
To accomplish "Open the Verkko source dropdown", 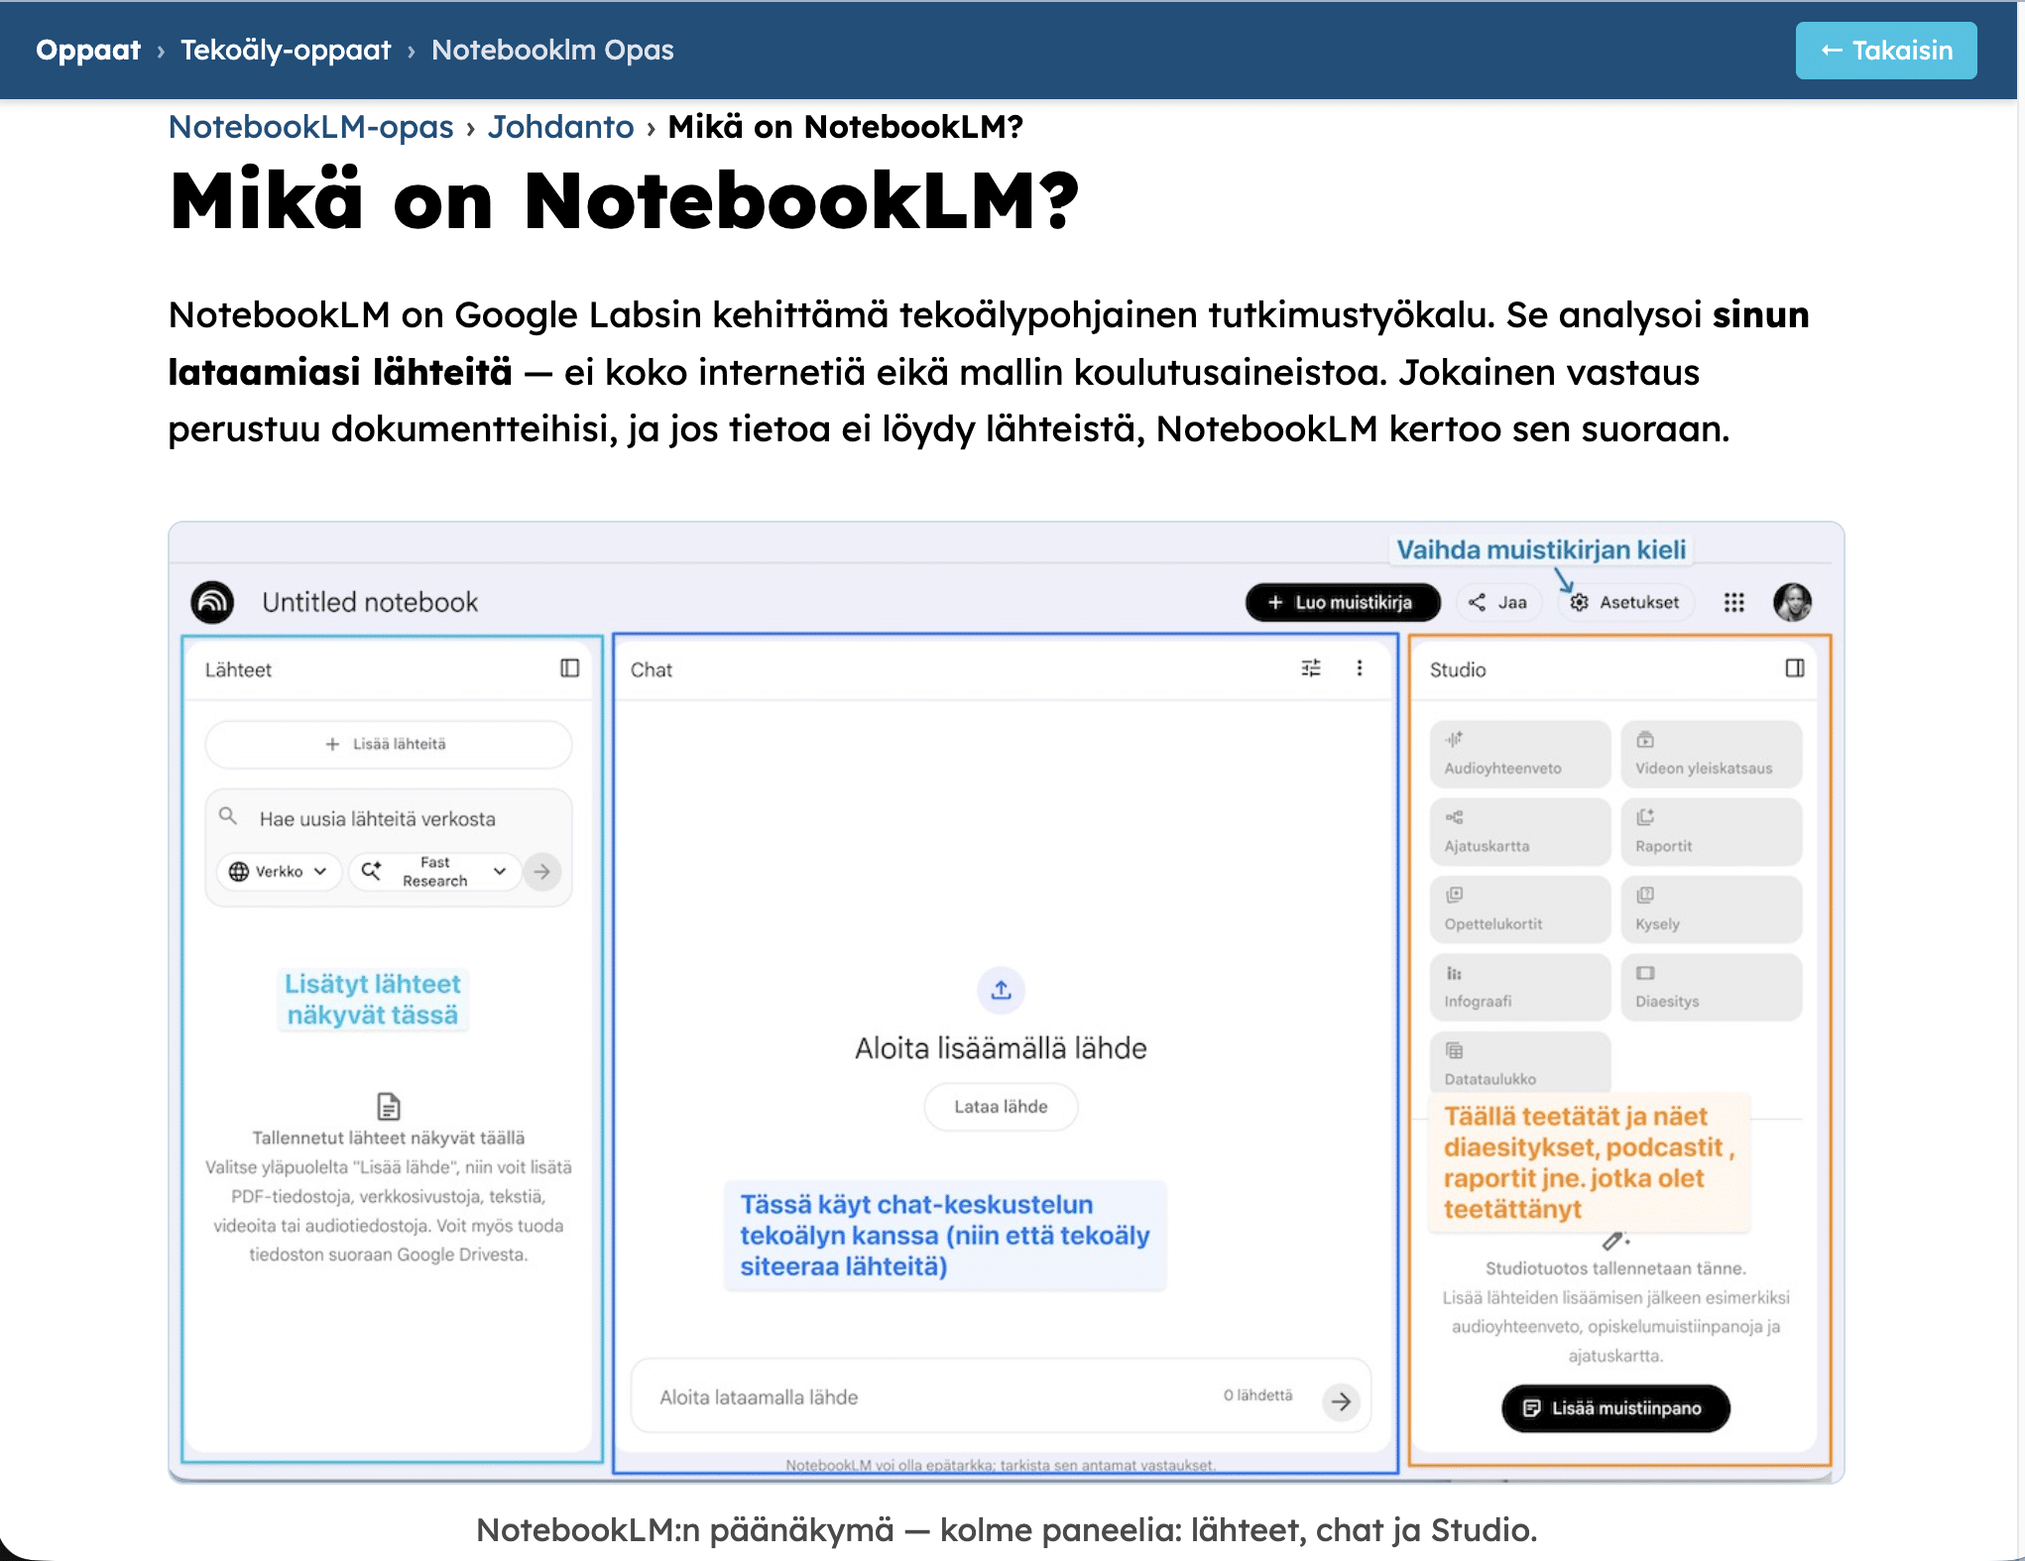I will point(279,872).
